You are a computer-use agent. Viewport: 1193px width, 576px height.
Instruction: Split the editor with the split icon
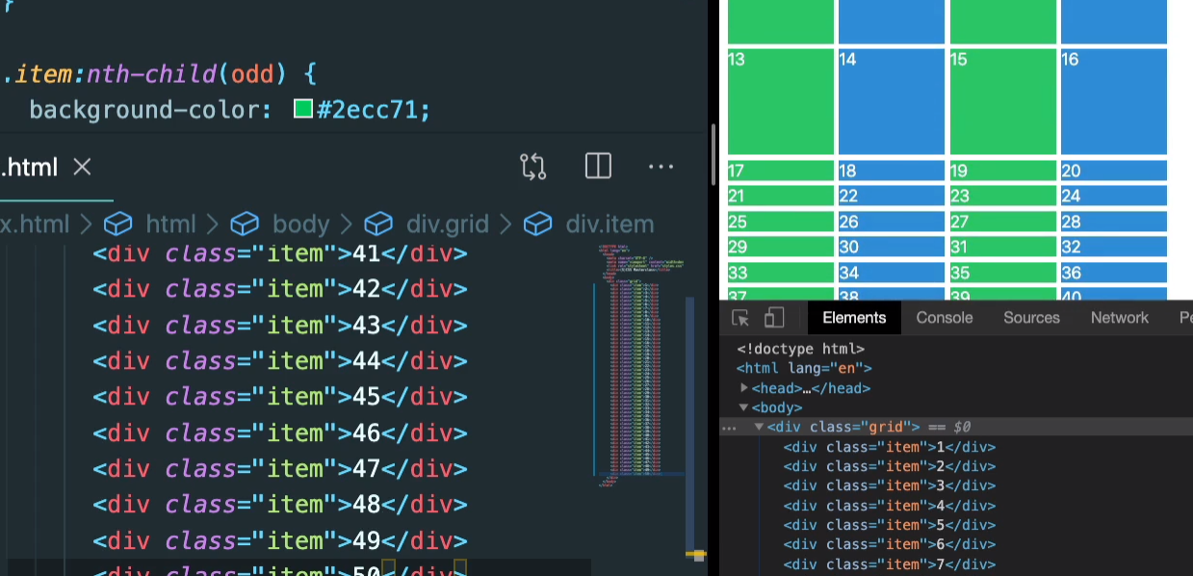(598, 167)
